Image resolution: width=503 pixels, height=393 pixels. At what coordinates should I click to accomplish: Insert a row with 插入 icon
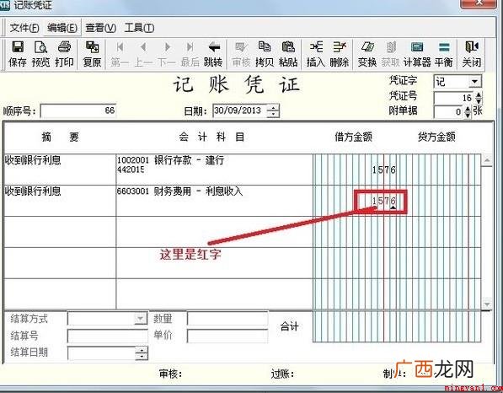(316, 54)
